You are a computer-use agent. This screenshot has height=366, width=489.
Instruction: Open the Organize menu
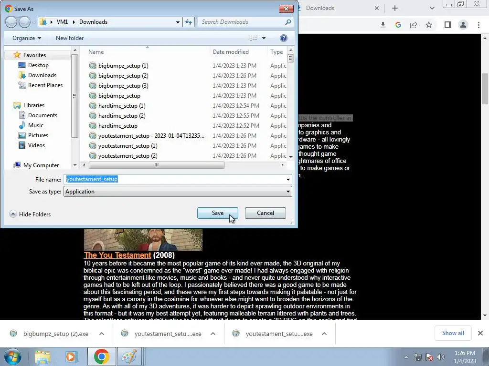click(27, 38)
